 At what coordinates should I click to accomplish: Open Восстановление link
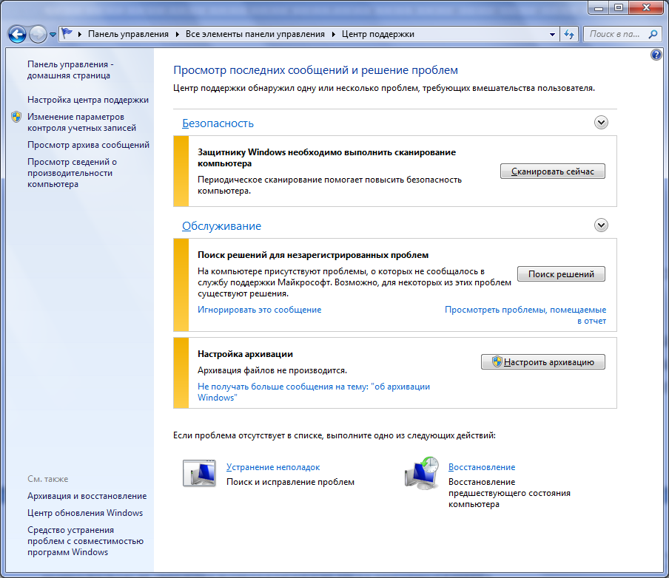coord(482,467)
